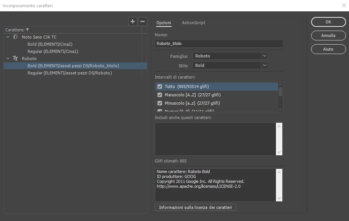Select Bold (ELEMENTI/Cina2) font entry
Viewport: 349px width, 221px height.
[x=50, y=44]
